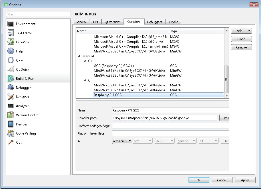Click the Help question-mark icon
Screen dimensions: 261x189
pos(11,51)
